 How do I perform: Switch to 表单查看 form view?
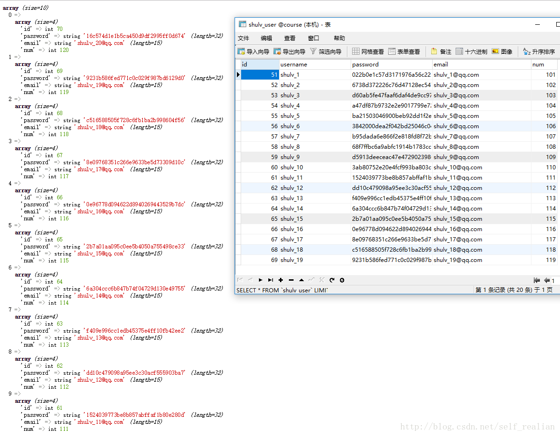(404, 51)
